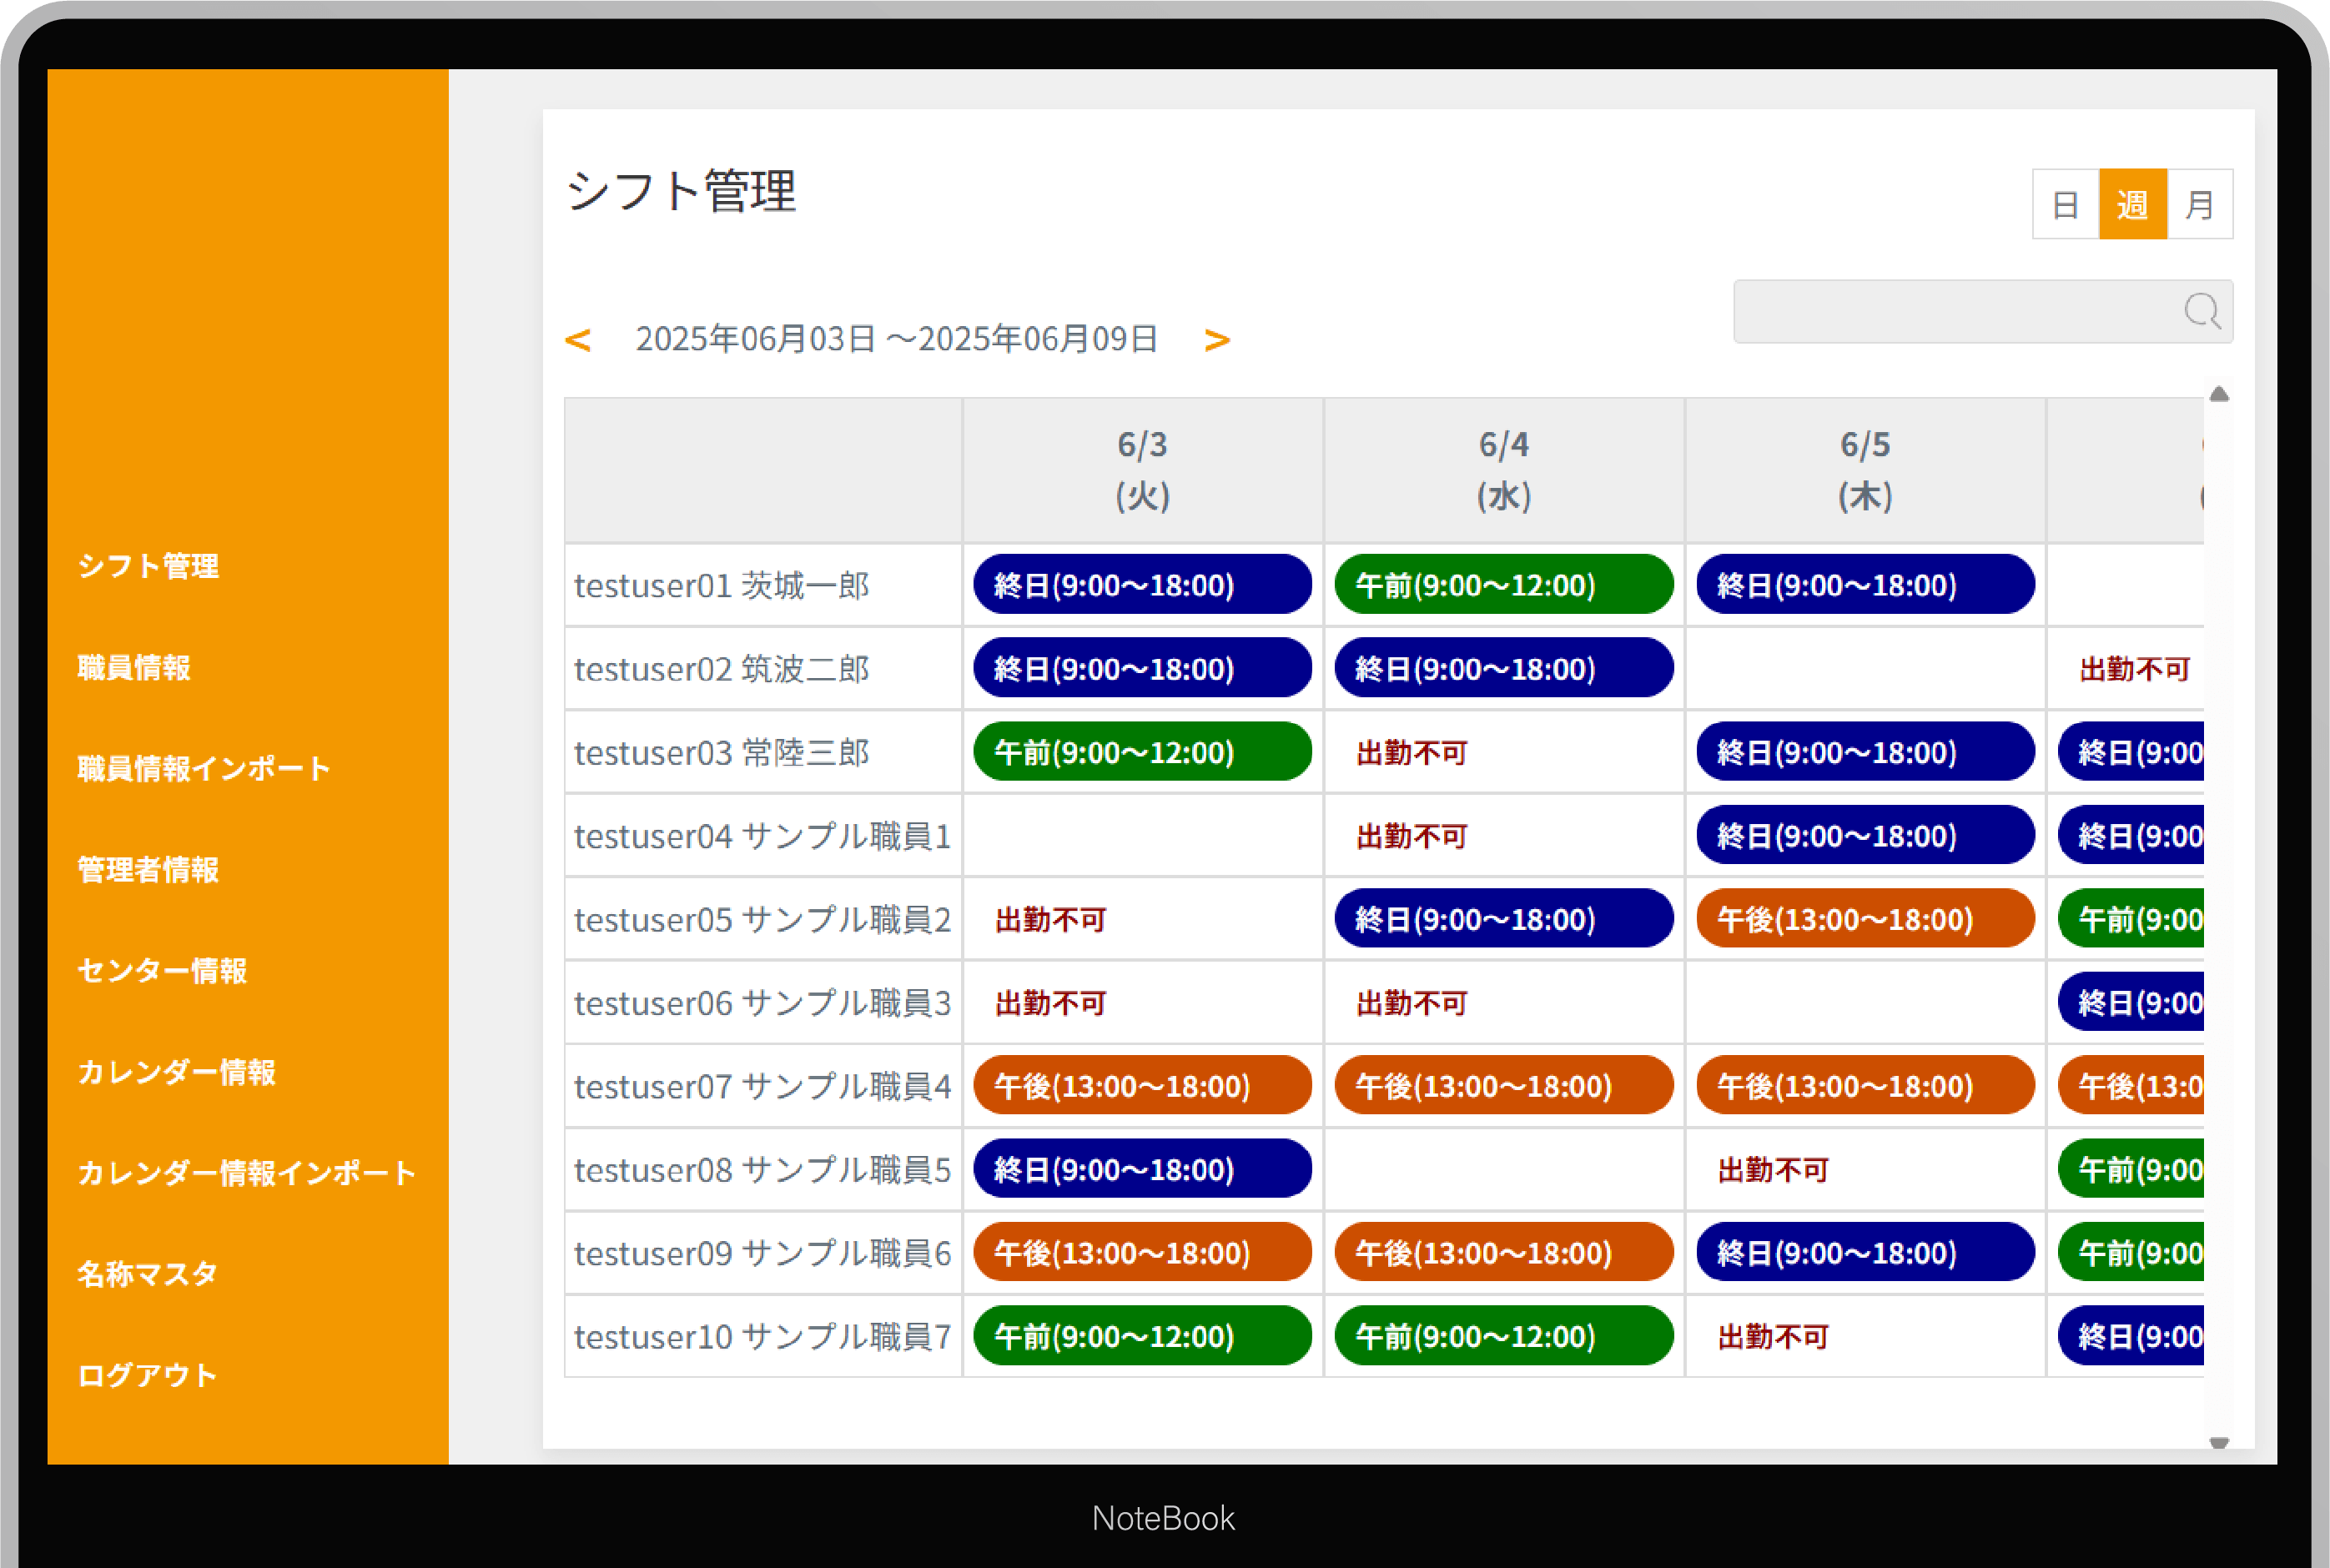Open センター情報 in sidebar
The image size is (2330, 1568).
(162, 970)
